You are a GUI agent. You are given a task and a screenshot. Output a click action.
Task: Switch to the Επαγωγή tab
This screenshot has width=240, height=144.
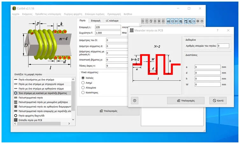pos(95,21)
